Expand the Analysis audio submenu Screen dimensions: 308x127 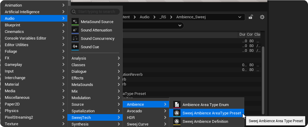click(95, 58)
